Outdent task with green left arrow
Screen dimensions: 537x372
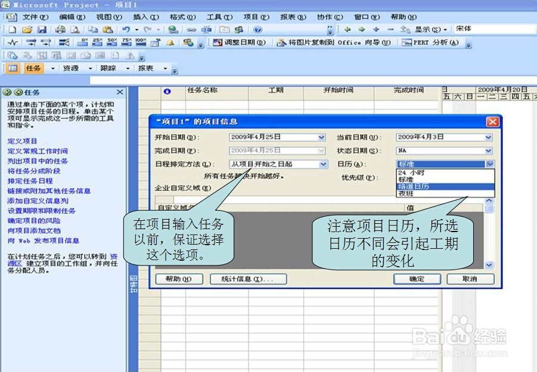[347, 30]
